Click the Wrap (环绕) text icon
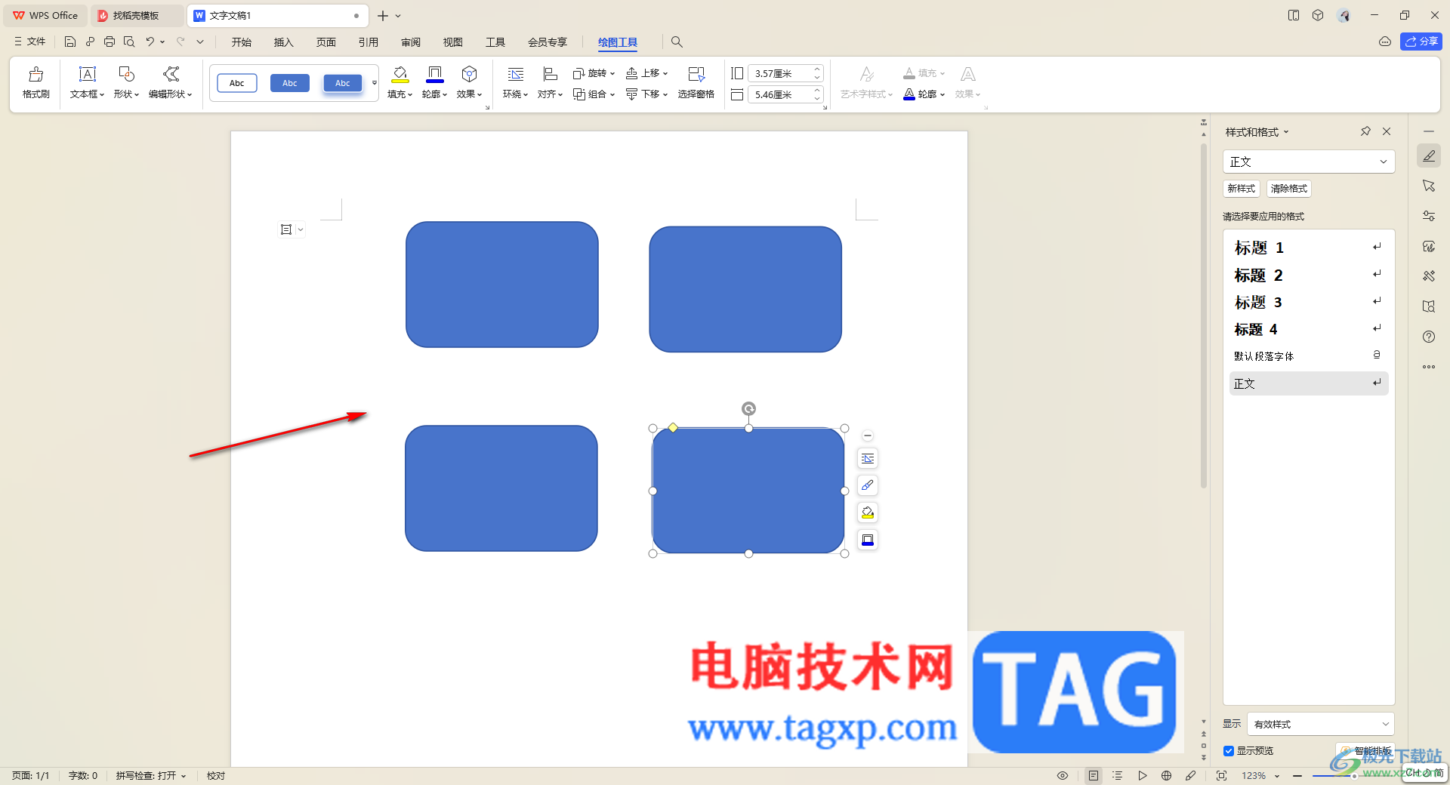 515,74
